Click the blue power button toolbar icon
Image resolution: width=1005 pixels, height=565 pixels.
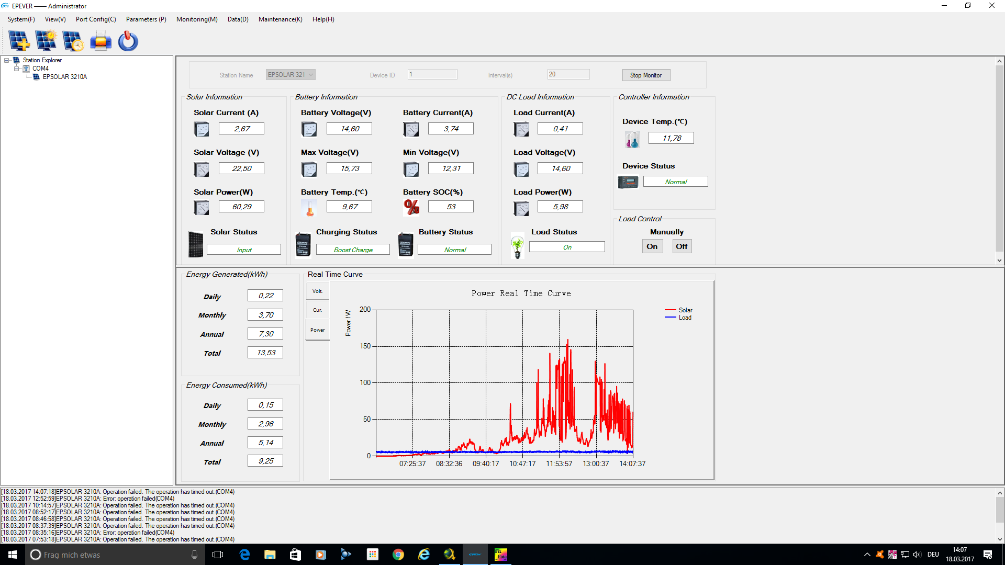coord(128,41)
